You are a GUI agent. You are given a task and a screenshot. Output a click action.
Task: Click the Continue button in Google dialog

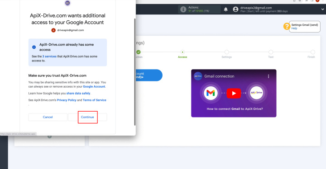(87, 117)
